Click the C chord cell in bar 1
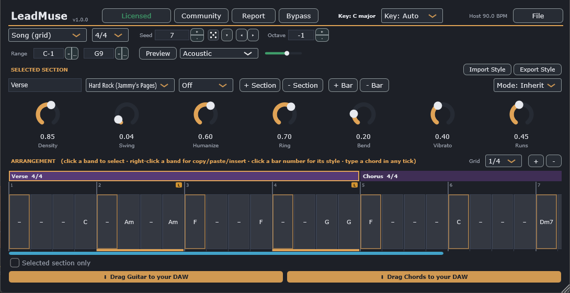Screen dimensions: 570x293 pyautogui.click(x=85, y=222)
